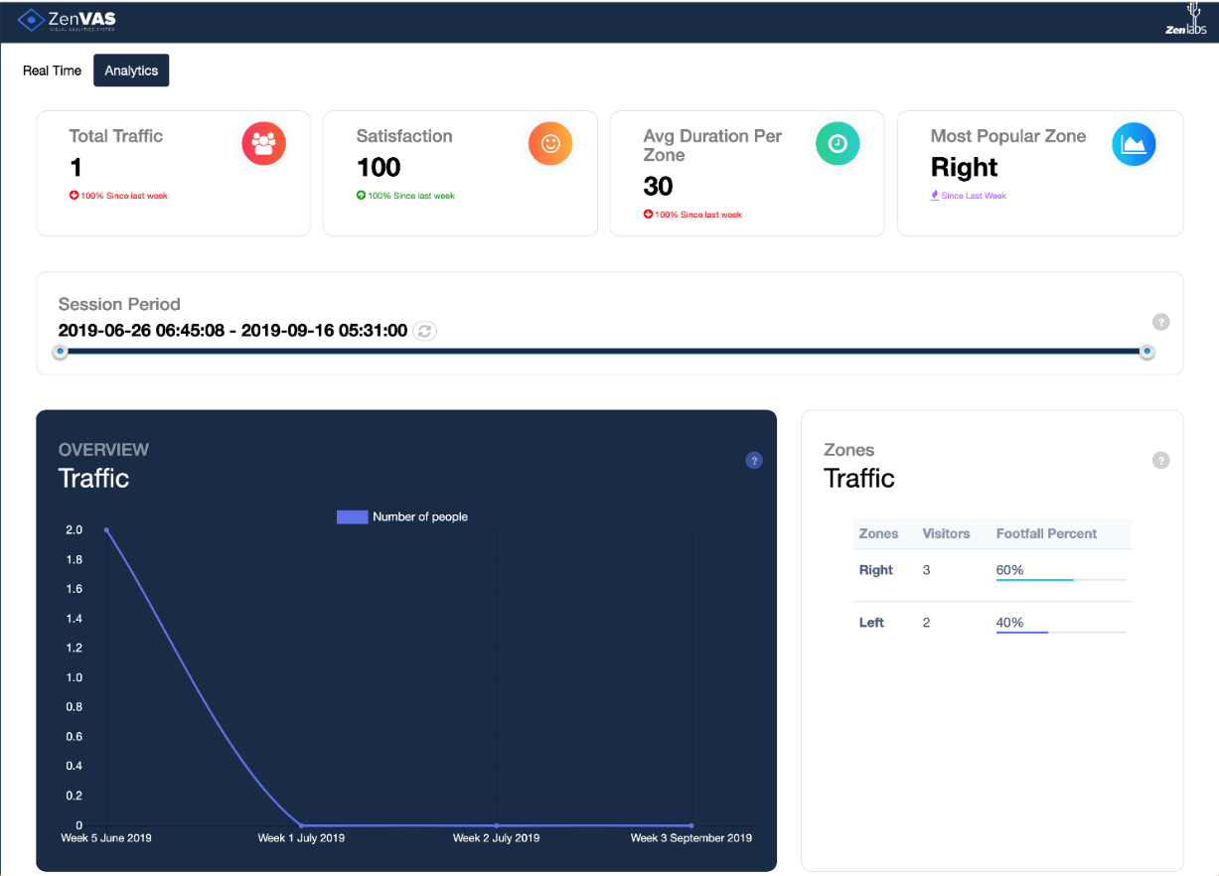
Task: Open the Session Period help icon
Action: [1161, 322]
